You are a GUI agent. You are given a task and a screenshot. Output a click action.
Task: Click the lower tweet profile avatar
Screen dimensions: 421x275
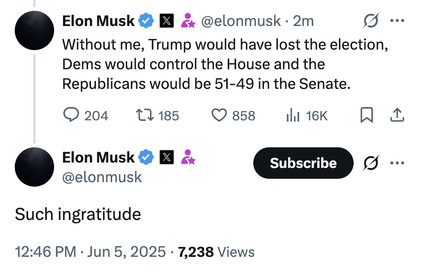point(34,166)
